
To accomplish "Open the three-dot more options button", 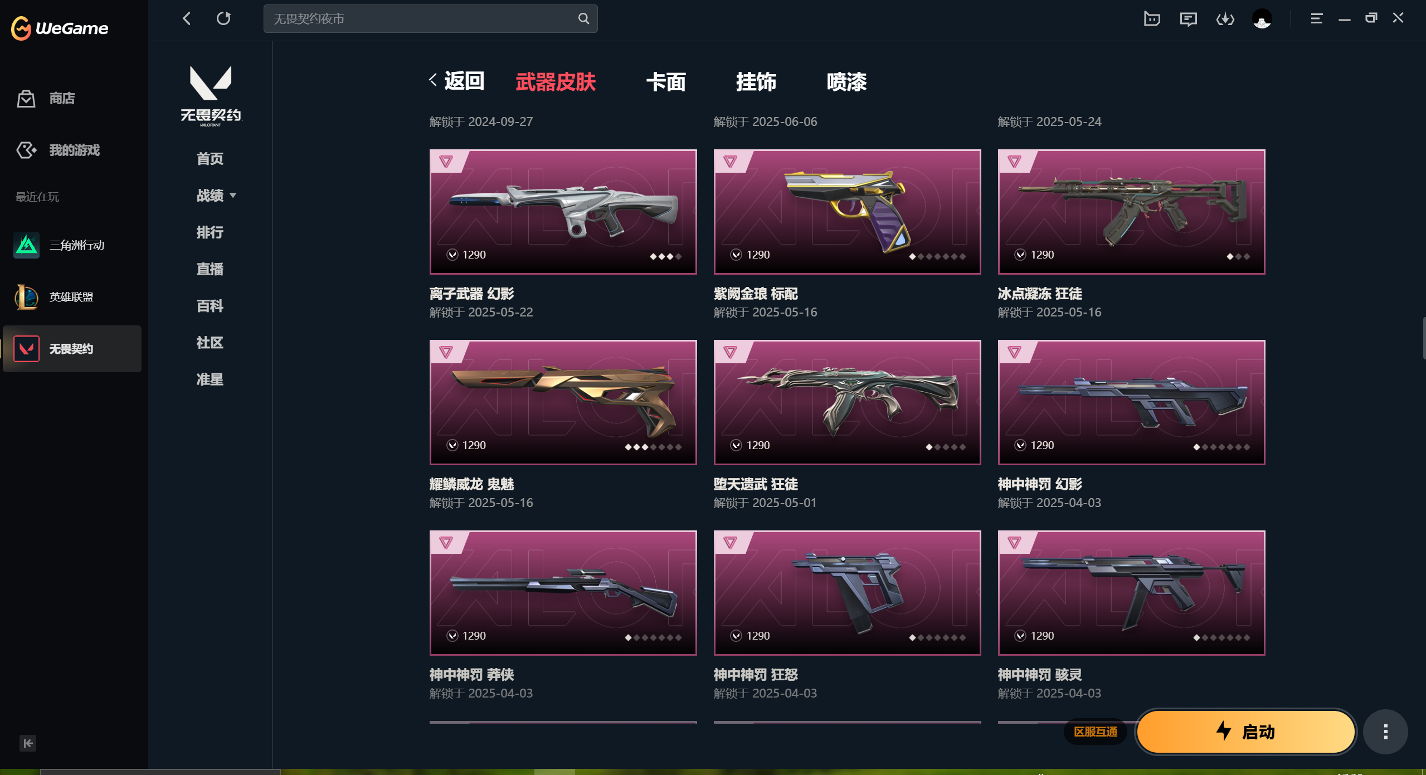I will pos(1385,732).
